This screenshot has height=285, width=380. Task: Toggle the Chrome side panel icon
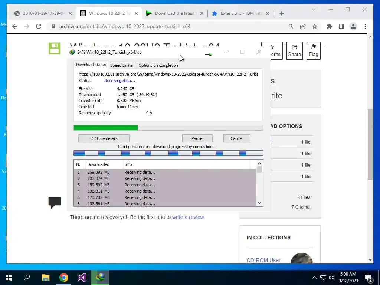[341, 26]
